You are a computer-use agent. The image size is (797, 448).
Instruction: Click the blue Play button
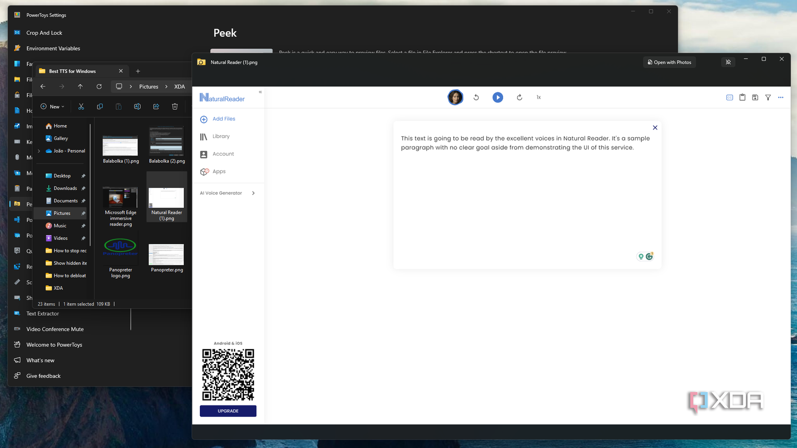click(x=498, y=97)
